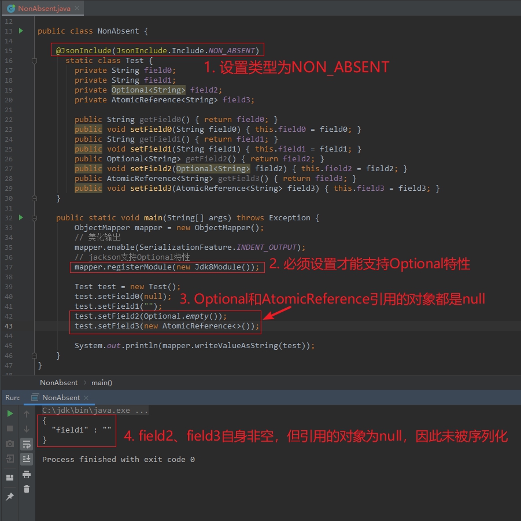
Task: Click the Print console output icon
Action: pos(27,474)
